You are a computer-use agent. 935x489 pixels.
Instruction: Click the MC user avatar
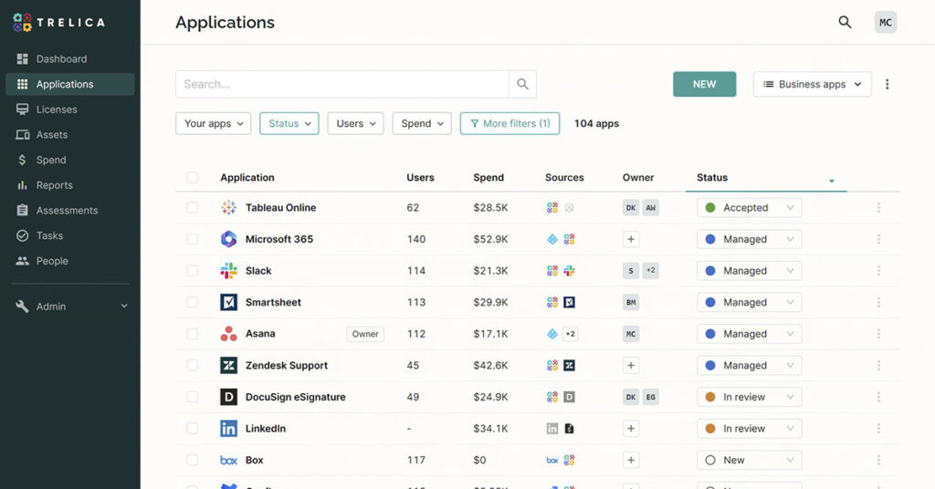pos(885,23)
